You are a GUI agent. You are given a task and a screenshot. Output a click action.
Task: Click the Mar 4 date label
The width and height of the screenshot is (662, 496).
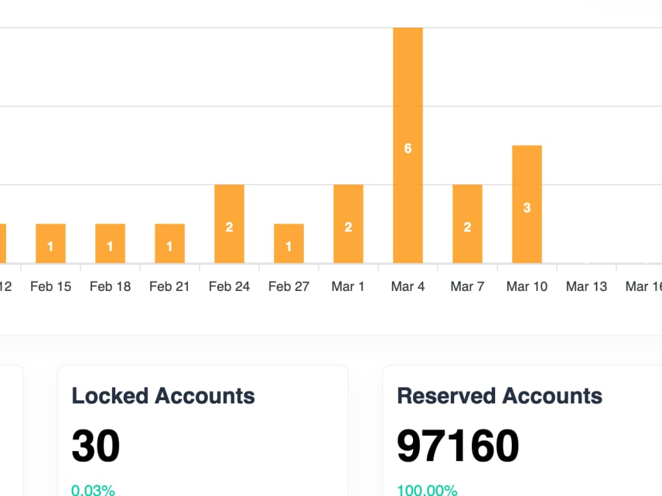[x=408, y=286]
